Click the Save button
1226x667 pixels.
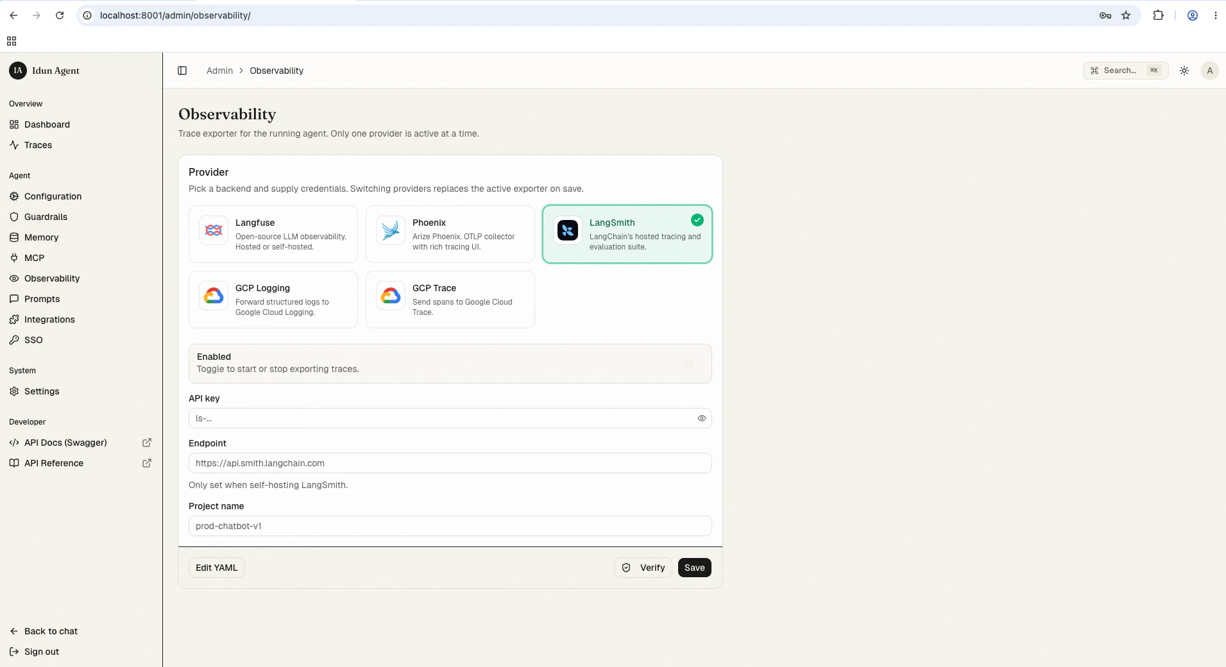tap(695, 568)
